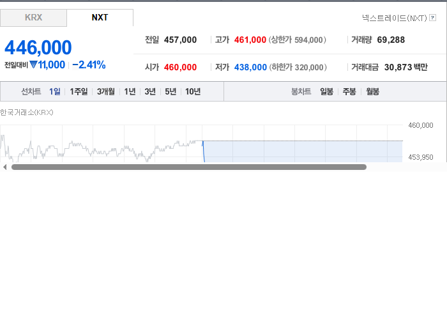Click the 전일 value 457,000
This screenshot has width=447, height=313.
point(180,40)
